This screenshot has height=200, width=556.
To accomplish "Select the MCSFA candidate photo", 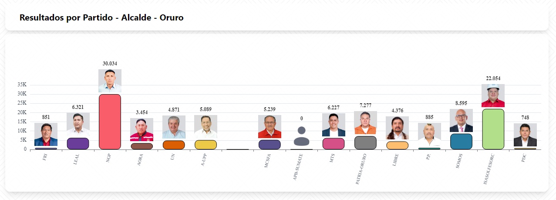I will tap(270, 126).
